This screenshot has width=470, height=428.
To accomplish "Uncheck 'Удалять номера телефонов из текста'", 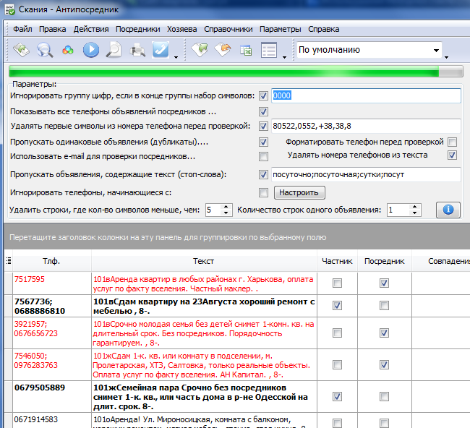I will click(452, 155).
